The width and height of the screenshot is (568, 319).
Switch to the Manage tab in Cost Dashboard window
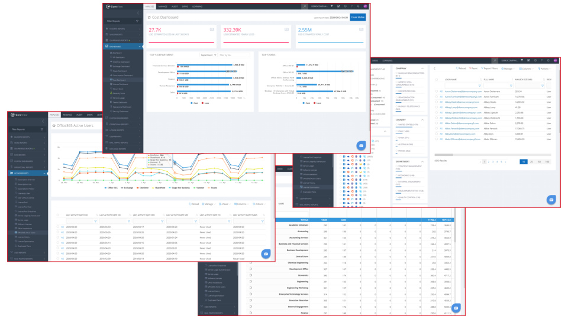(x=164, y=6)
